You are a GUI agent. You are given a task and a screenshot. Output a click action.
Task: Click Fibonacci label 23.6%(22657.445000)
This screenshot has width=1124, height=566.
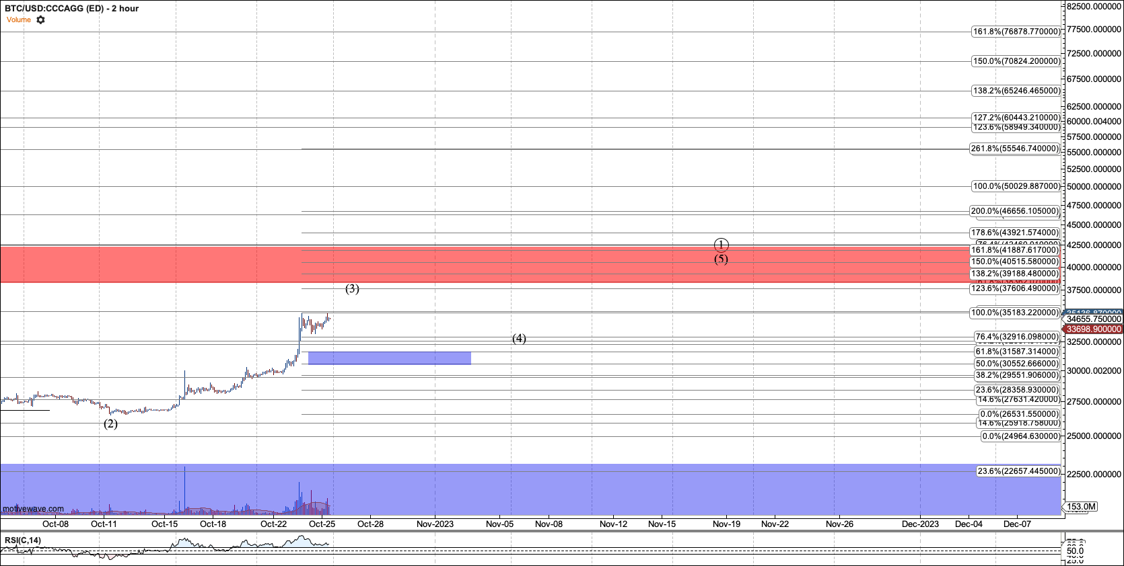coord(1019,471)
